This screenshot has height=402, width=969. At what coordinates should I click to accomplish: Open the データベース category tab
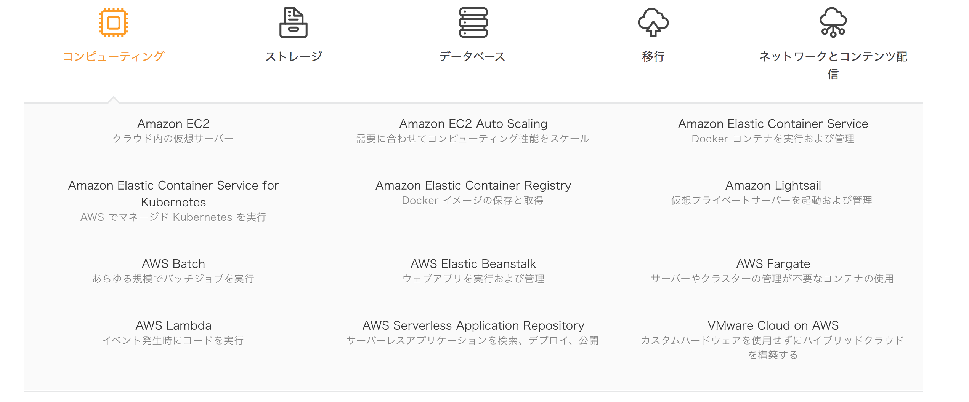(473, 56)
